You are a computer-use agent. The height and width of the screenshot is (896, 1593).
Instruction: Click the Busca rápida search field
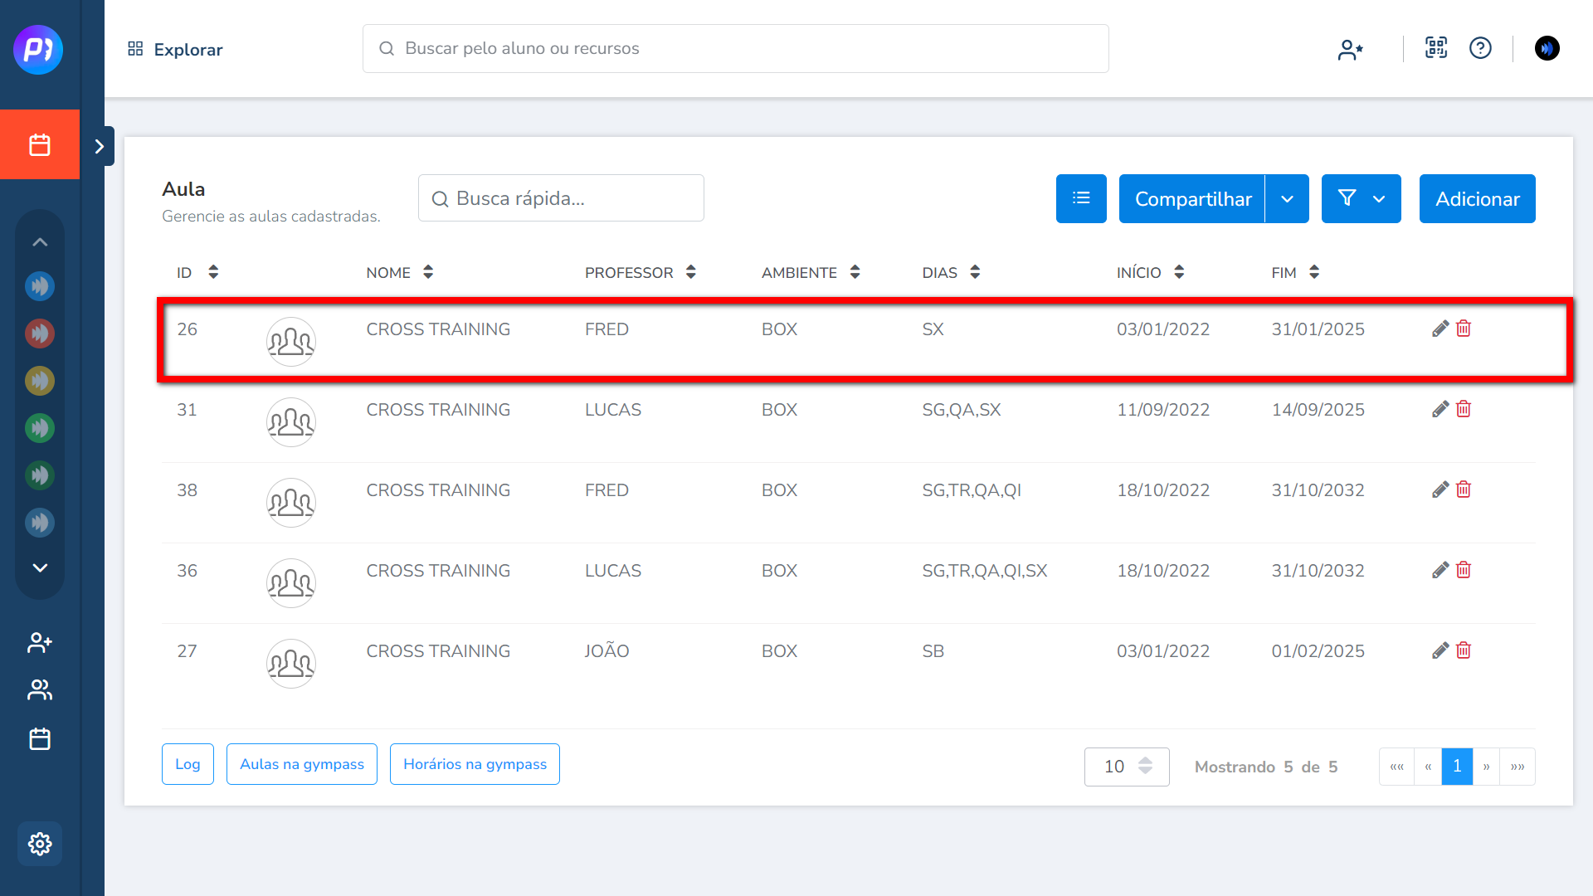561,198
